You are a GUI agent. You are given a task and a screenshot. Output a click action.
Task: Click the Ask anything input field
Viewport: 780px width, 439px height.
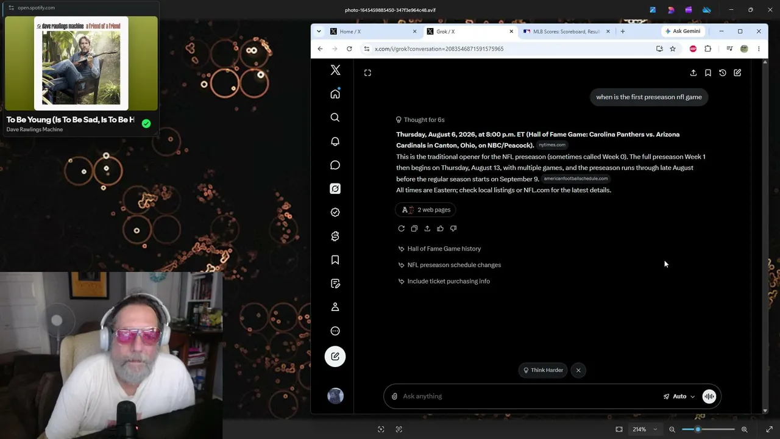[530, 396]
